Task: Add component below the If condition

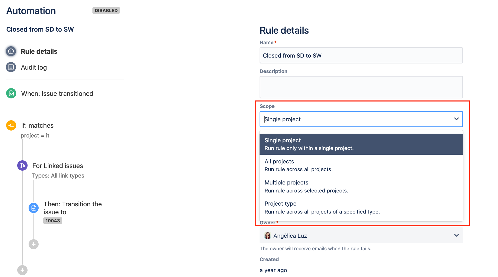Action: coord(22,270)
